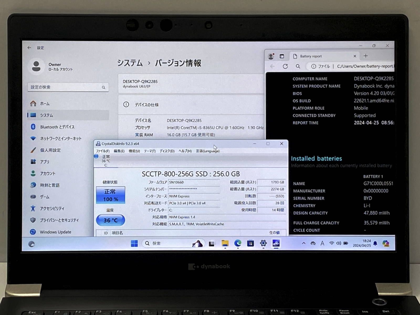The image size is (420, 315).
Task: Click total host reads 1793 GB
Action: click(x=271, y=182)
